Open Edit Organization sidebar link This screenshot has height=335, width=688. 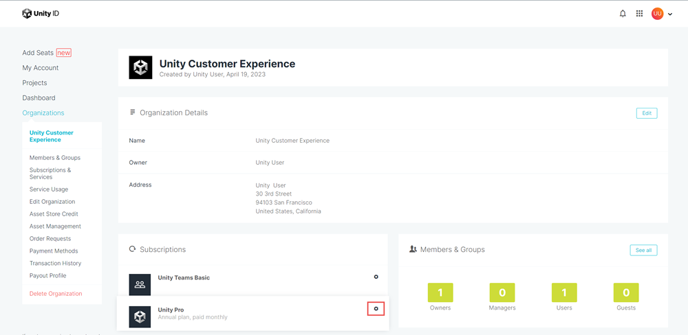pos(52,201)
